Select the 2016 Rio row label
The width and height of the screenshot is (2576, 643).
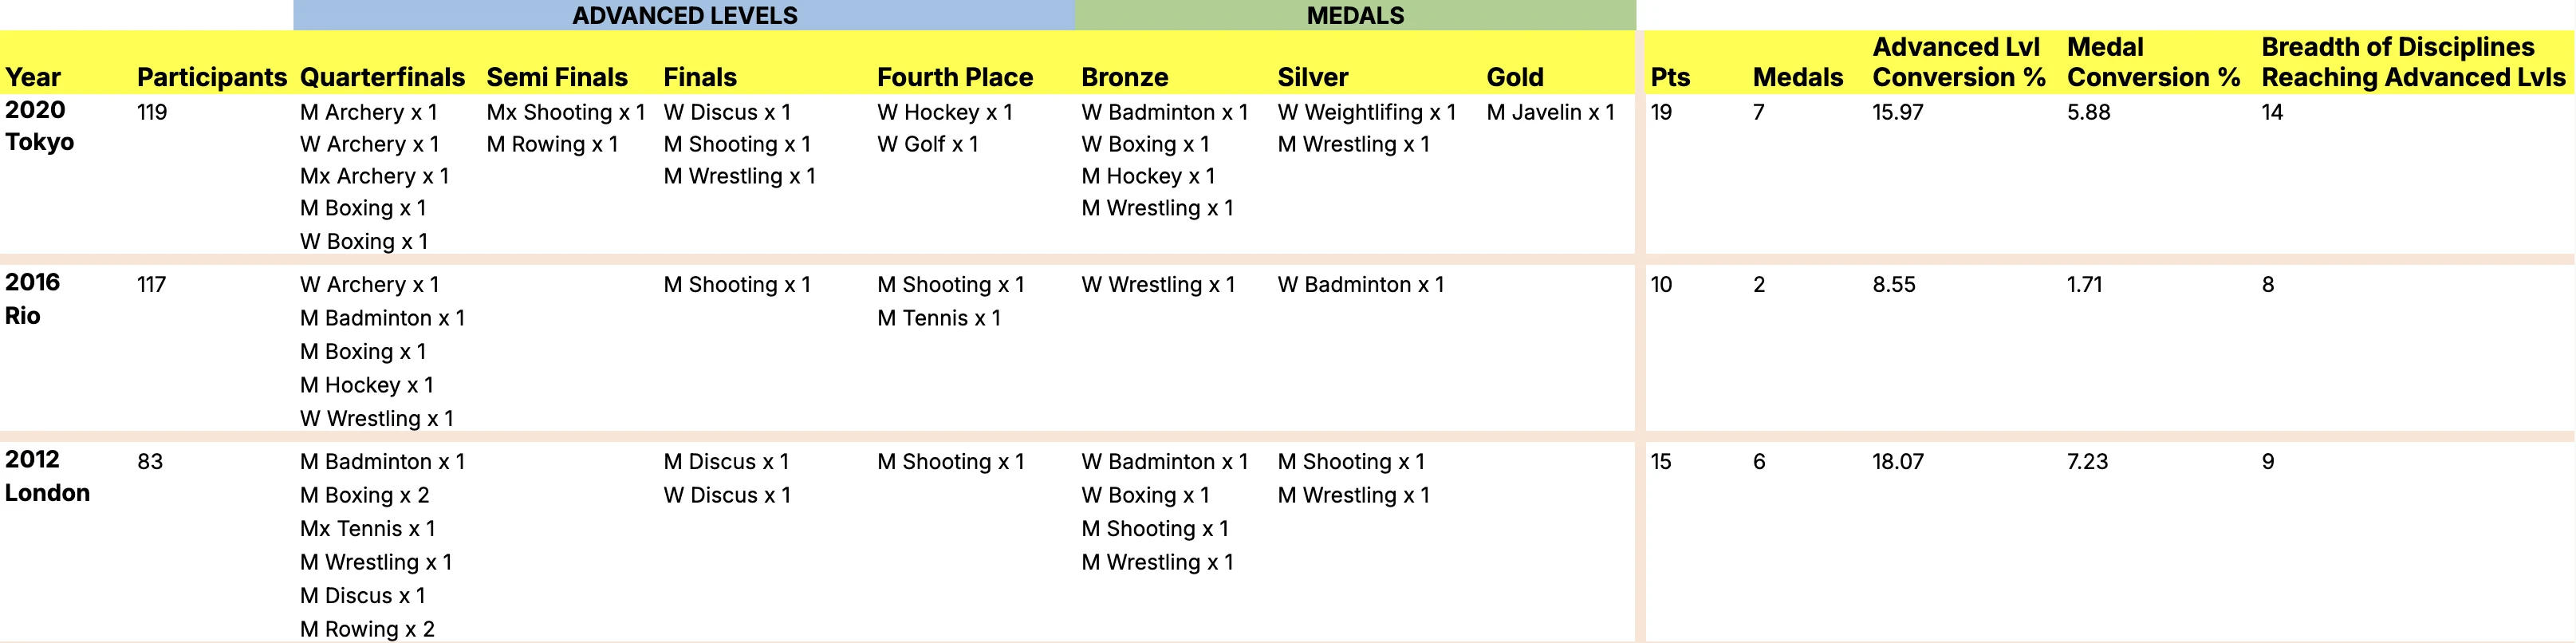click(32, 299)
